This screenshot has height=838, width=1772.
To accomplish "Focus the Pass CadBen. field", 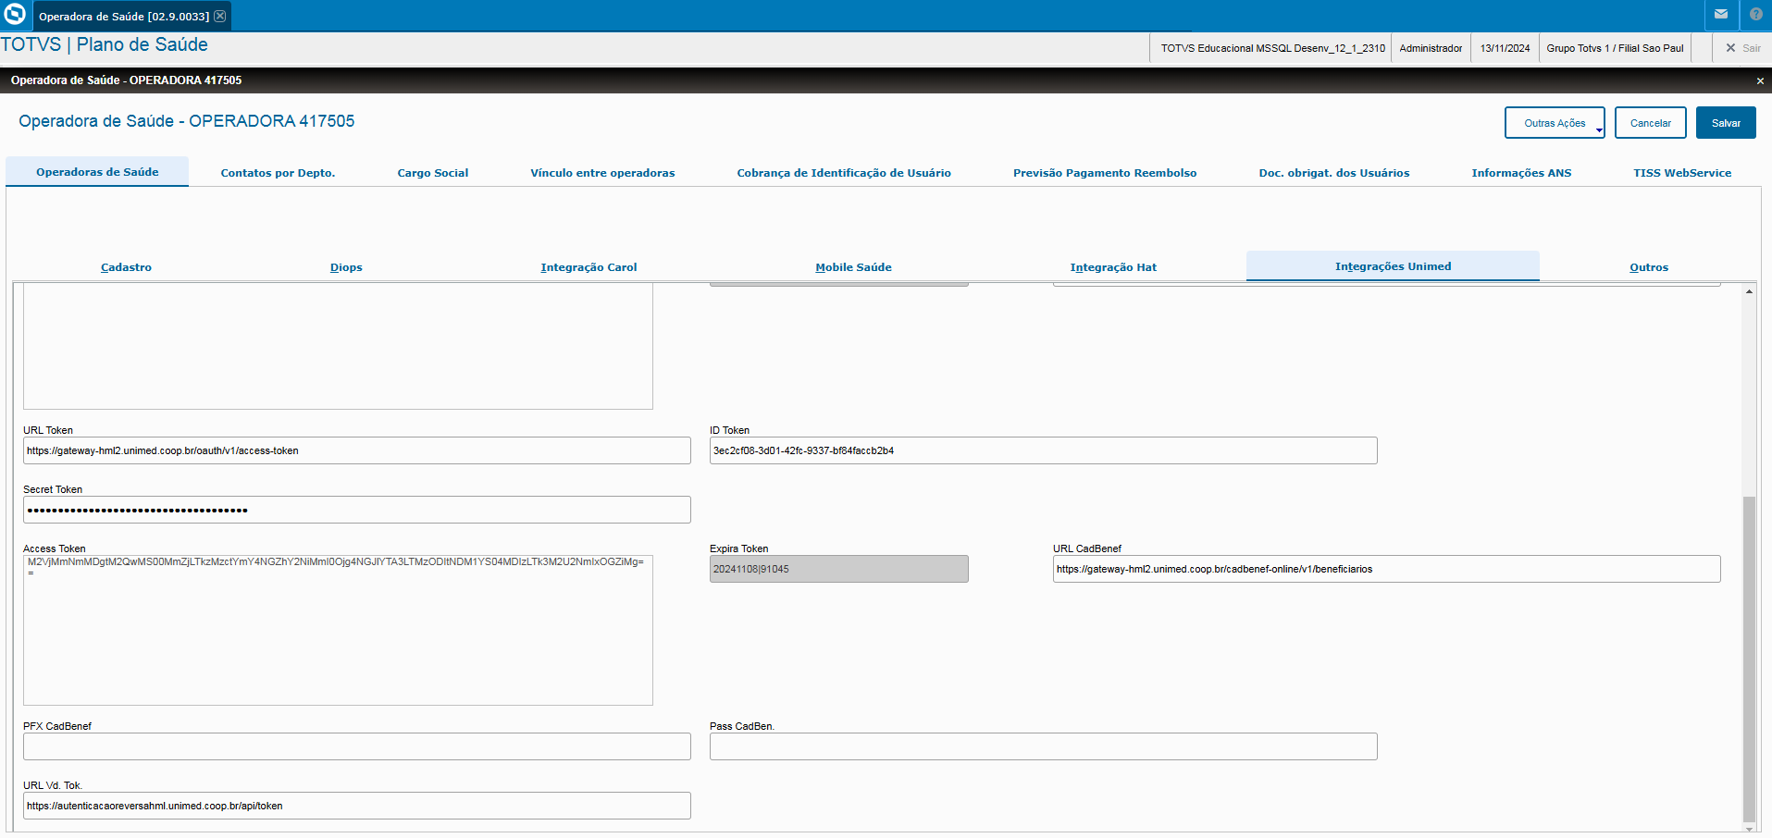I will click(x=1044, y=746).
